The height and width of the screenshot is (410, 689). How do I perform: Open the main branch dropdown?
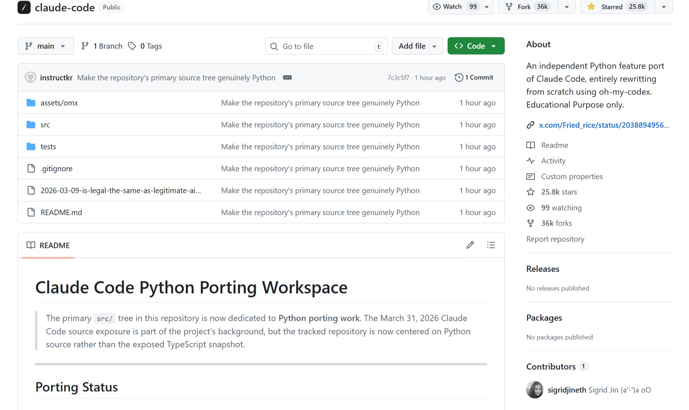[x=46, y=46]
